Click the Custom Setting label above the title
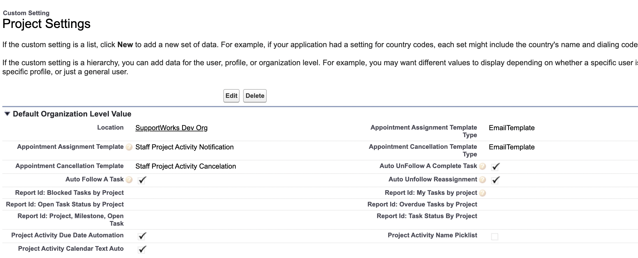Screen dimensions: 638x258 click(26, 13)
